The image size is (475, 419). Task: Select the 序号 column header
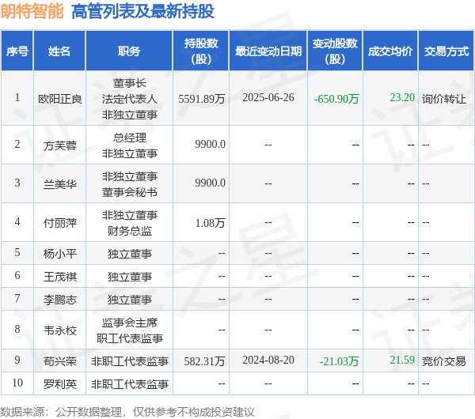pyautogui.click(x=17, y=51)
